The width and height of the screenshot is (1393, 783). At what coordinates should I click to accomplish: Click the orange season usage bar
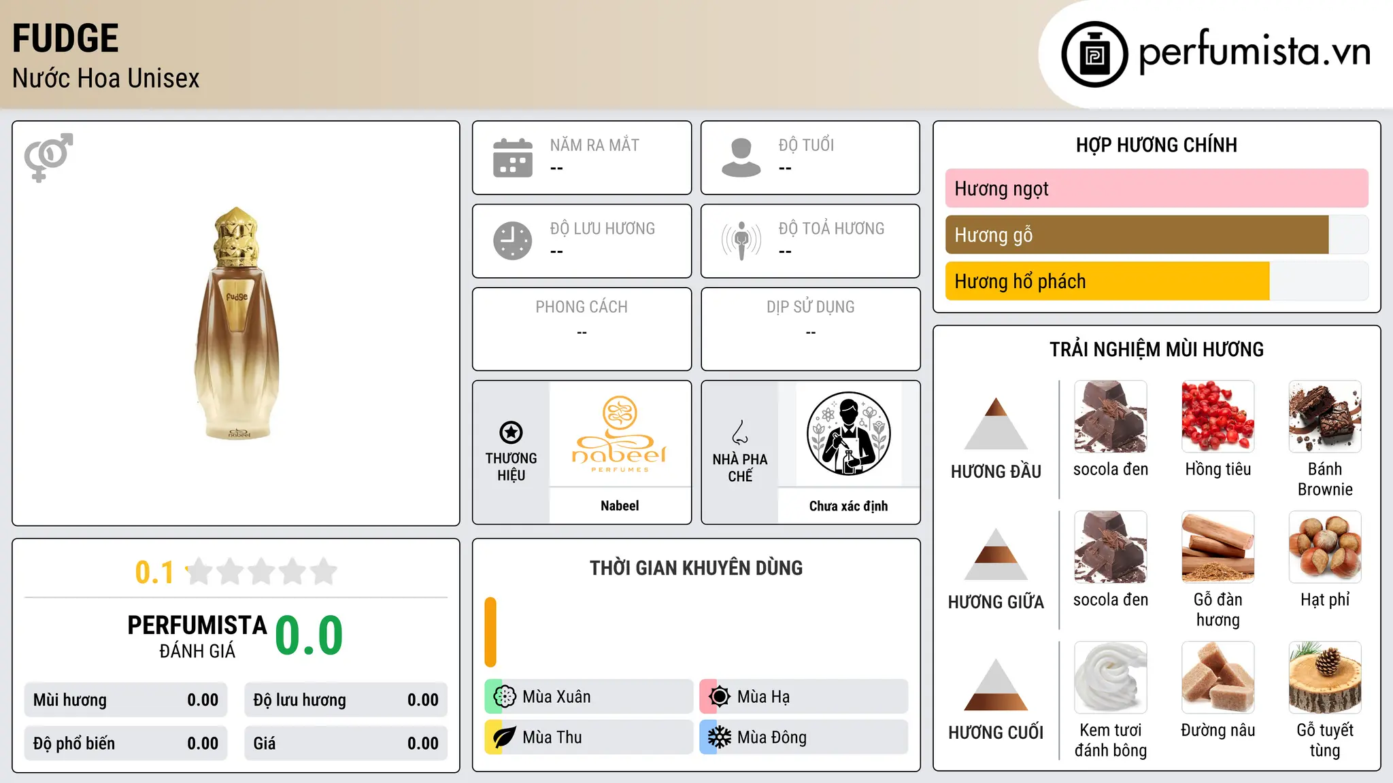point(490,632)
